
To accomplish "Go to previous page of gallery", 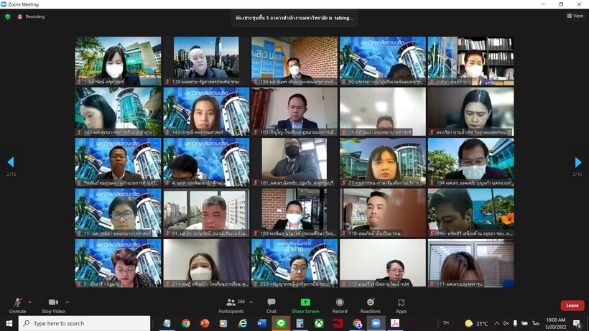I will [x=10, y=163].
